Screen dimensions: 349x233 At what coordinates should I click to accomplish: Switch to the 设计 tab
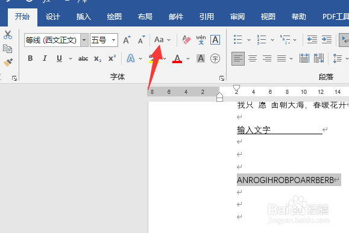point(53,17)
